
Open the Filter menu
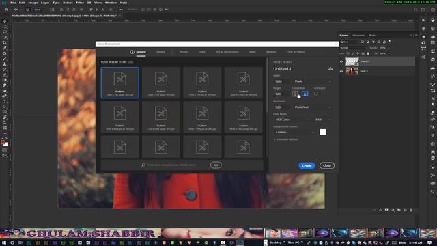point(80,3)
